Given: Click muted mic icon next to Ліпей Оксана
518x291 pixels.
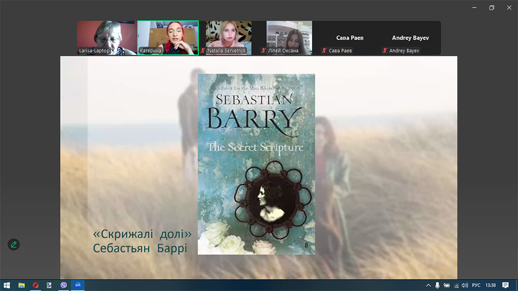Looking at the screenshot, I should coord(264,51).
